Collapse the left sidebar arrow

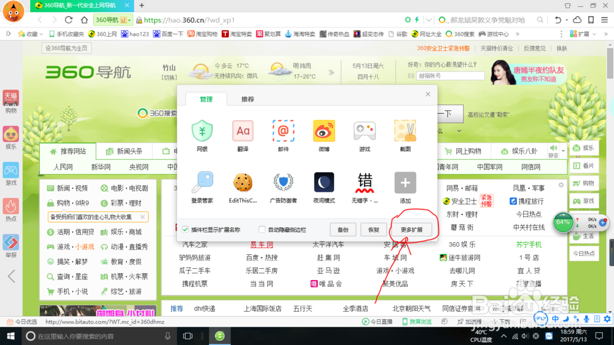click(11, 276)
